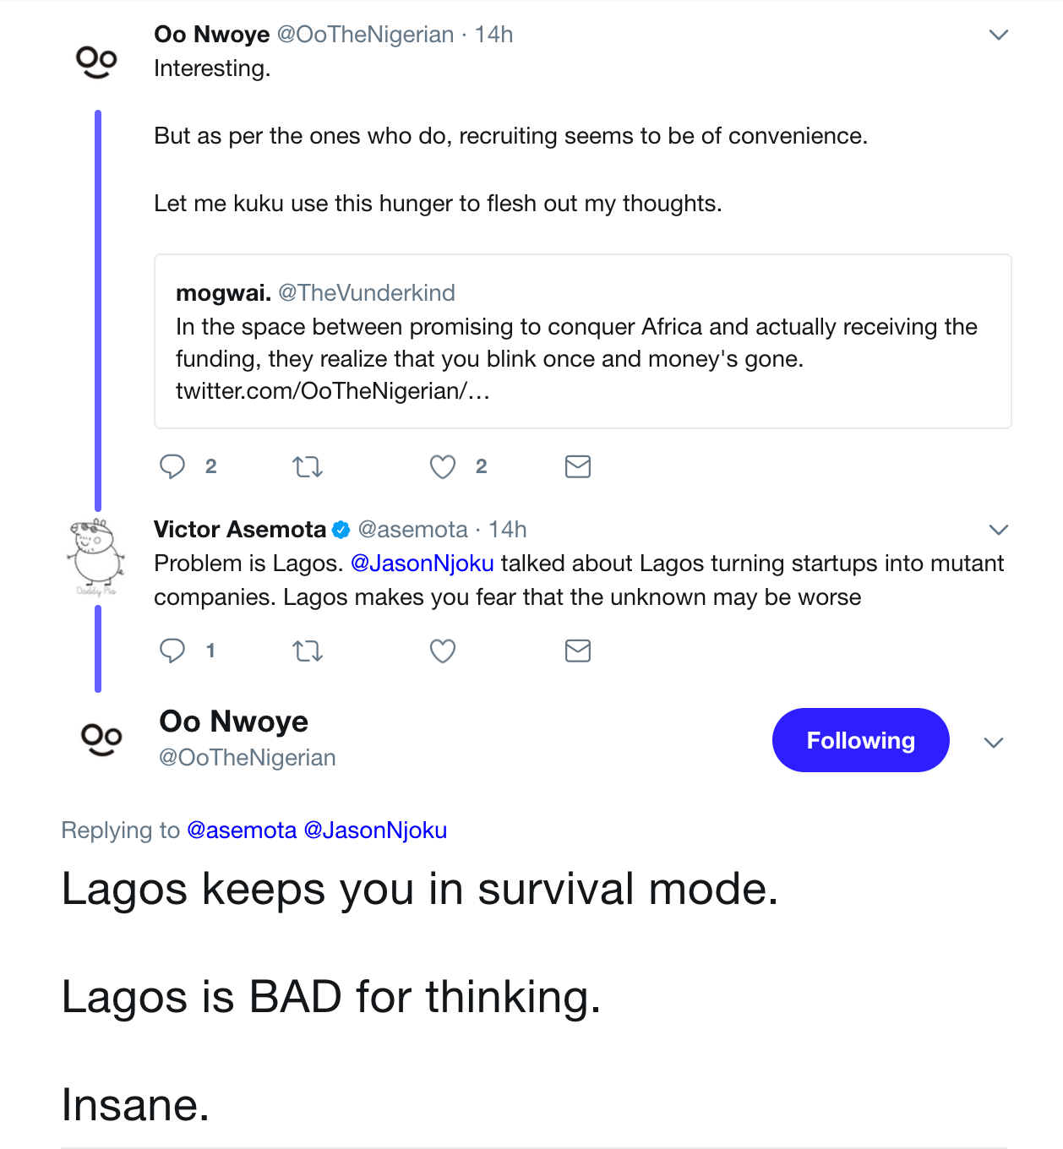Open the quoted mogwai. tweet card
This screenshot has height=1149, width=1063.
(582, 341)
